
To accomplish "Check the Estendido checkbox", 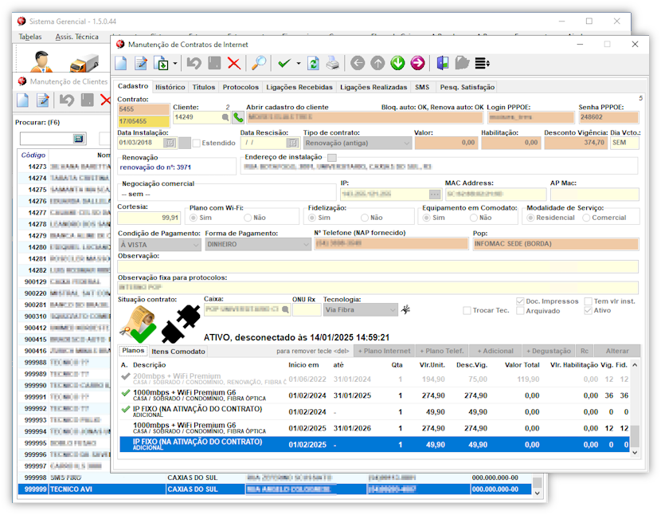I will (x=197, y=143).
